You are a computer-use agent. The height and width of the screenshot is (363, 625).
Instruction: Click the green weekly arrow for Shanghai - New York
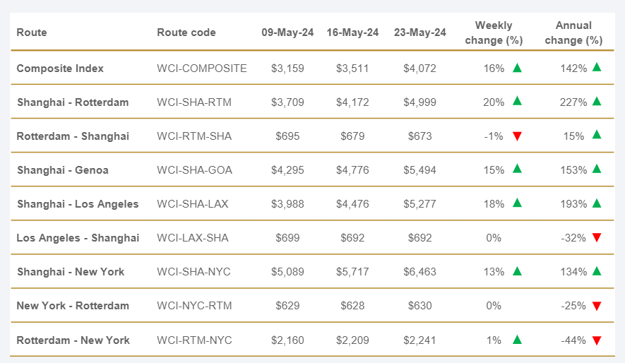click(517, 271)
